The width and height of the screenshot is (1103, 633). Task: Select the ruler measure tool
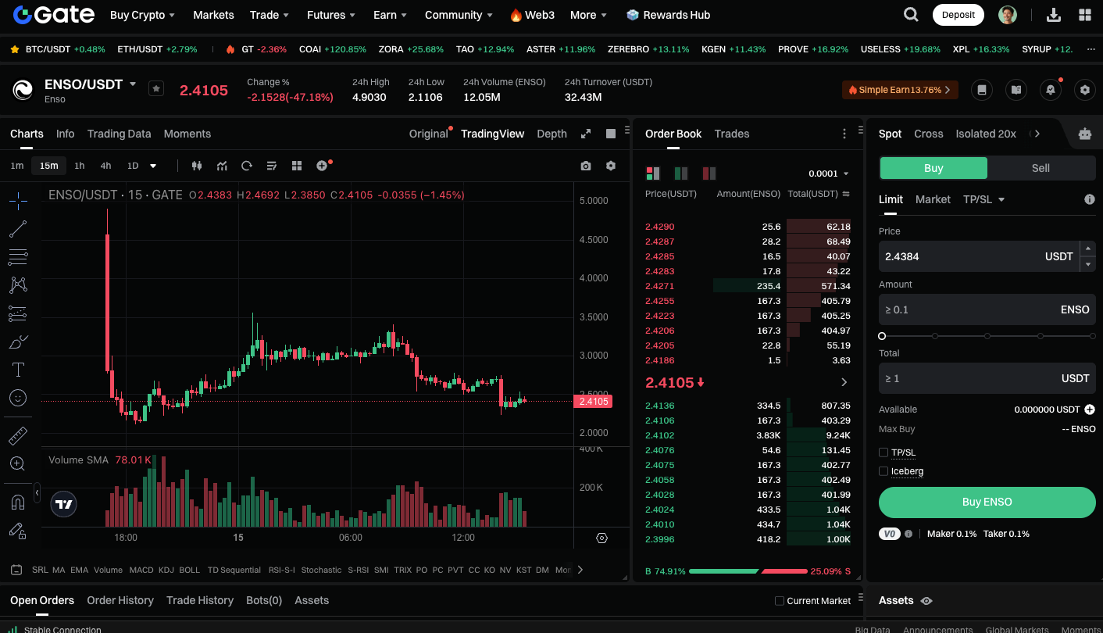18,435
